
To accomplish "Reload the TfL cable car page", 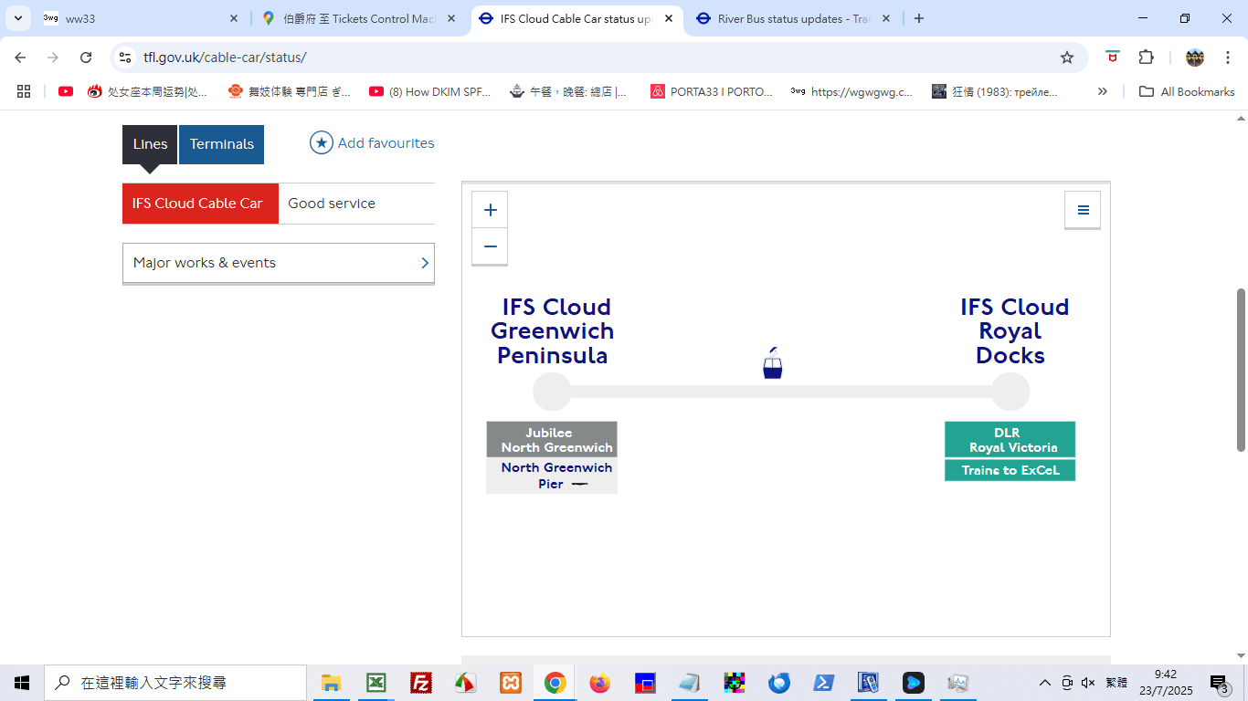I will pyautogui.click(x=86, y=58).
